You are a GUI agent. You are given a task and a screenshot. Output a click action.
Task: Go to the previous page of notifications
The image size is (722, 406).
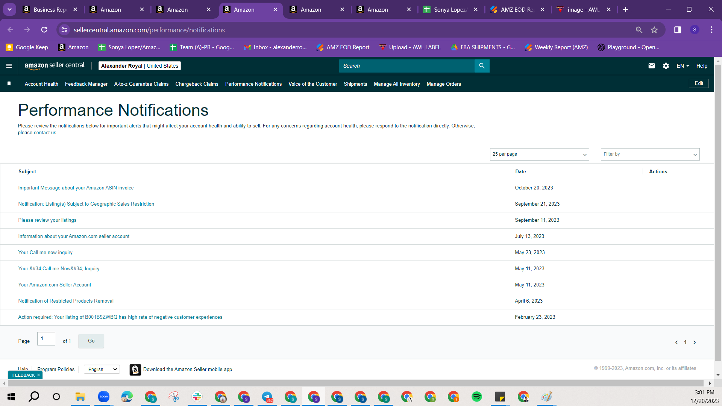click(x=676, y=342)
